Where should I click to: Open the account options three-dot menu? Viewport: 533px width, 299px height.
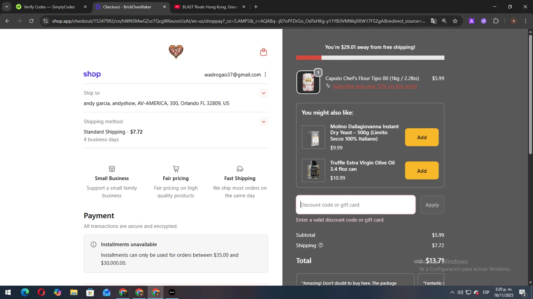(x=265, y=74)
